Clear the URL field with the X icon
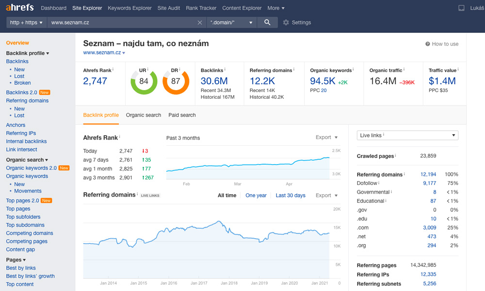485x291 pixels. pos(200,23)
